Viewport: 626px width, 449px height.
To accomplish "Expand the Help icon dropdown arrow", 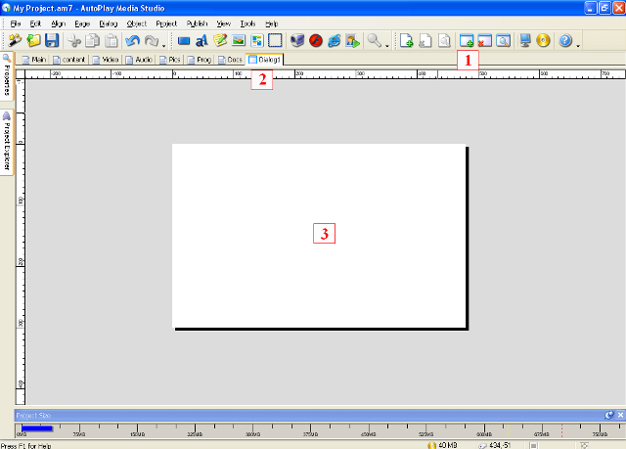I will click(578, 43).
